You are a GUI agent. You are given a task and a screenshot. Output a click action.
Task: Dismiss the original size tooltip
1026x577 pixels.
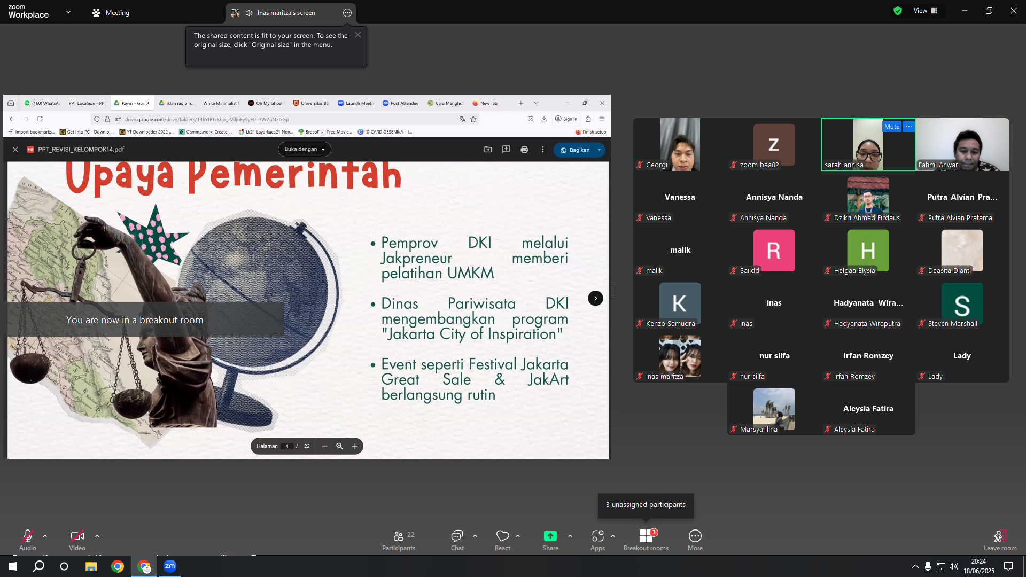pyautogui.click(x=358, y=35)
